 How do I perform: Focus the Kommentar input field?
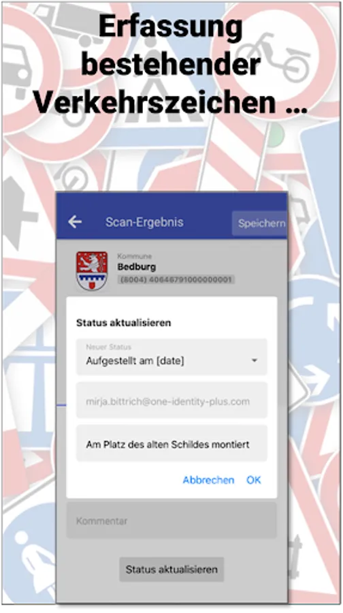171,521
